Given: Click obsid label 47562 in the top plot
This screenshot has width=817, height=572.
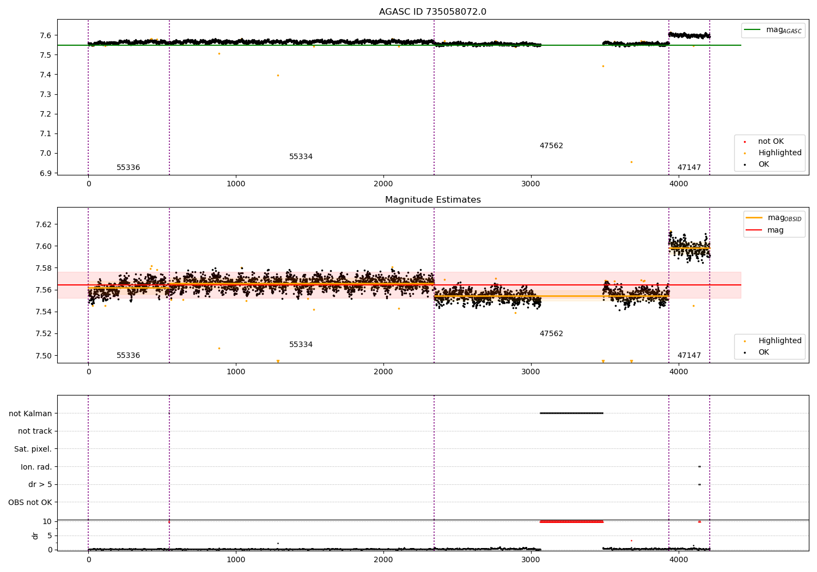Looking at the screenshot, I should [x=551, y=146].
